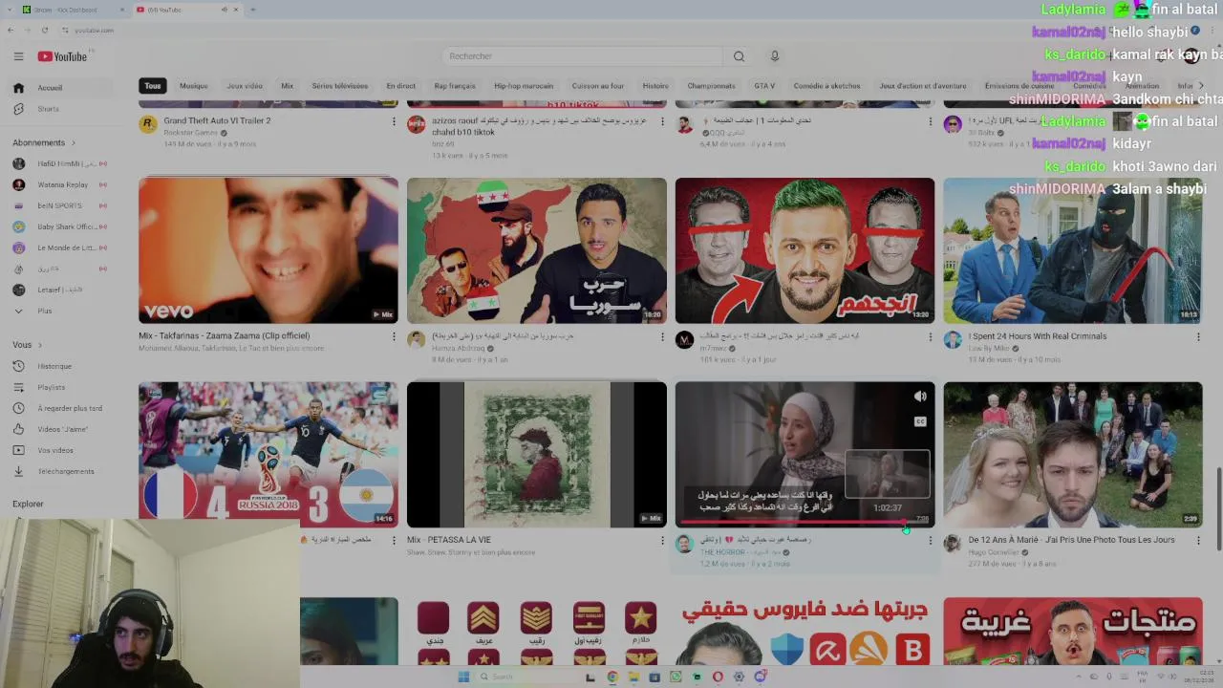1223x688 pixels.
Task: Open the browser tab list dropdown
Action: [x=11, y=10]
